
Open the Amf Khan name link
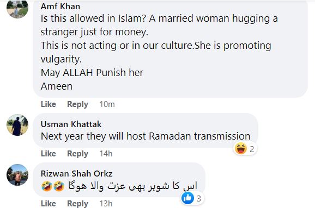click(x=60, y=7)
